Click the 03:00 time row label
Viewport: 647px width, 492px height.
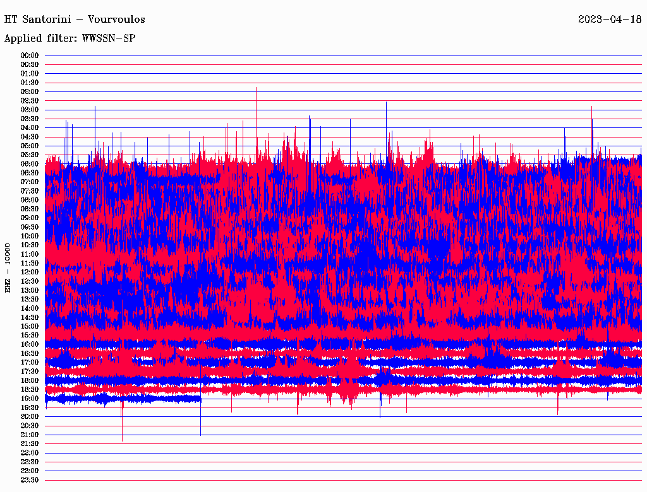click(x=30, y=110)
